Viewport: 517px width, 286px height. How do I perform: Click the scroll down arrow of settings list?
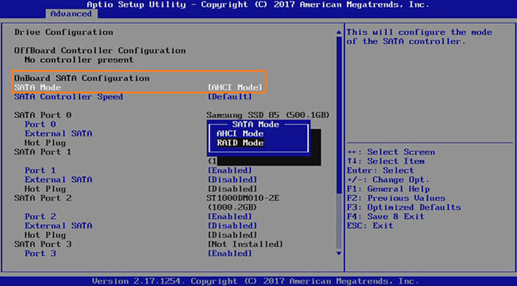[x=339, y=254]
